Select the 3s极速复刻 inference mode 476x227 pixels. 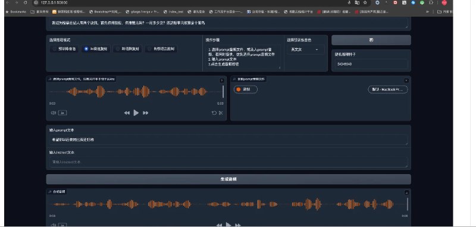pos(96,49)
